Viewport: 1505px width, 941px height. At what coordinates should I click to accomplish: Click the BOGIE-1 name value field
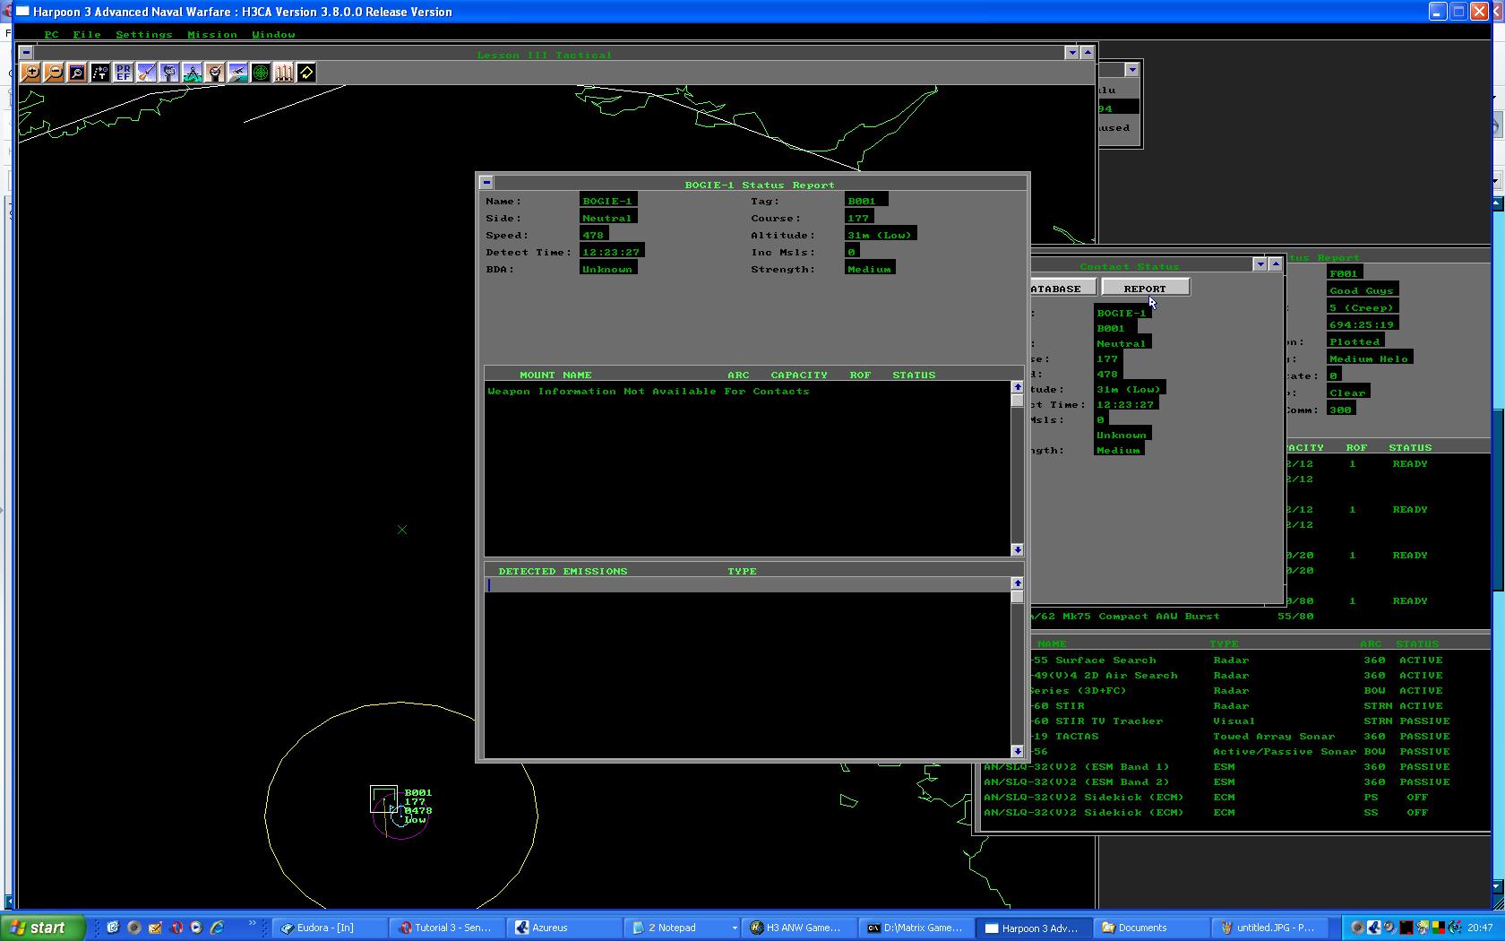click(608, 201)
